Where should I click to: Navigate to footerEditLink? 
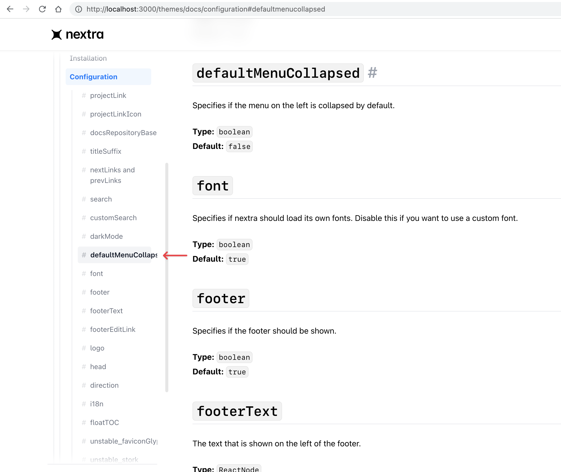(113, 329)
